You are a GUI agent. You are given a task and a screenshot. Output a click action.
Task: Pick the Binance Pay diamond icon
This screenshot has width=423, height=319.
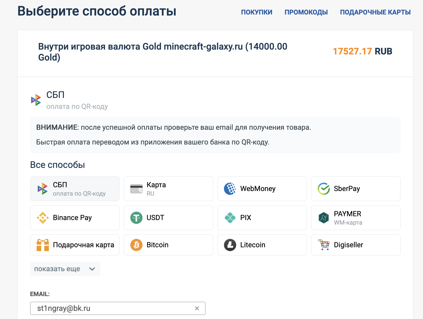[x=43, y=218]
